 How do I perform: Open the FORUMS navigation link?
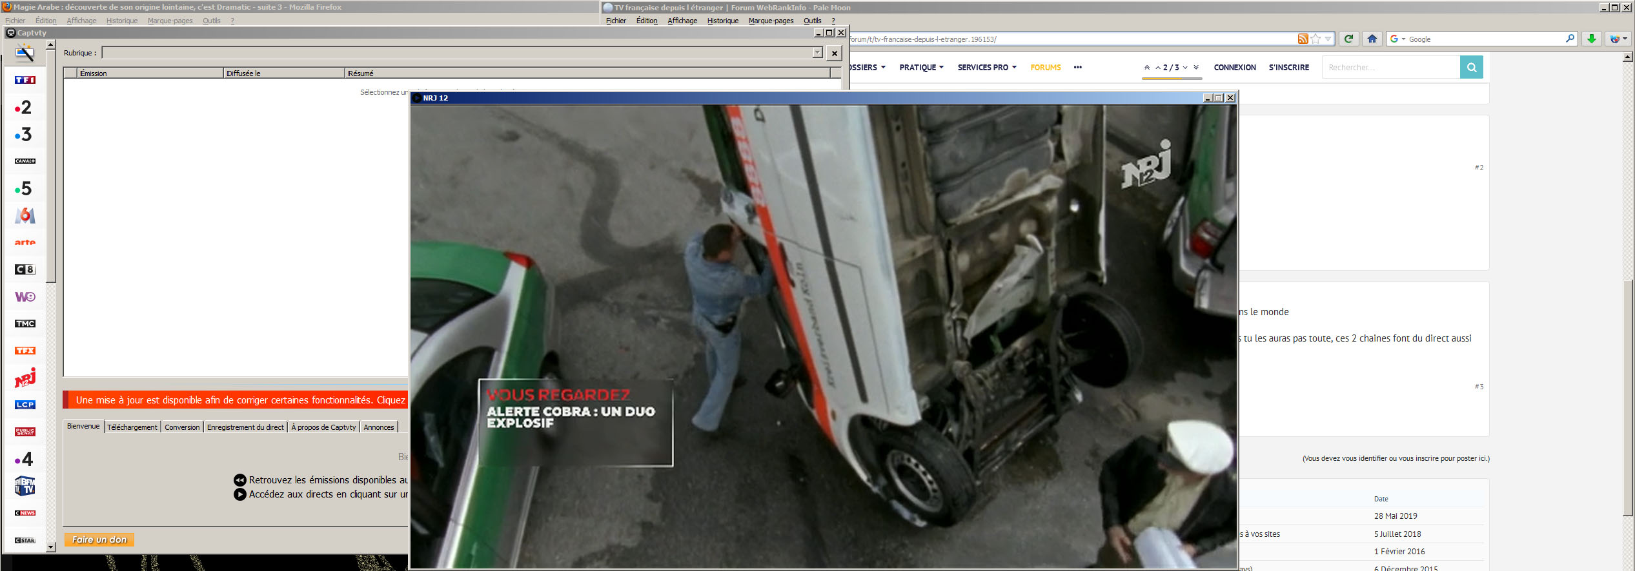pyautogui.click(x=1045, y=67)
